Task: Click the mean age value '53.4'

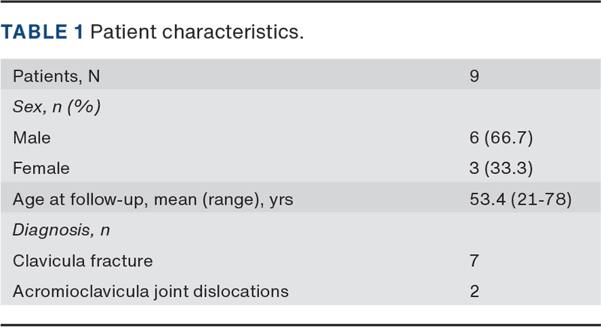Action: pyautogui.click(x=485, y=199)
